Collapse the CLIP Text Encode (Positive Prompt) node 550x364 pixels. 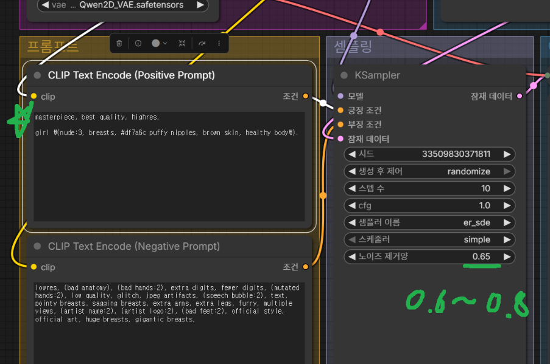(37, 75)
